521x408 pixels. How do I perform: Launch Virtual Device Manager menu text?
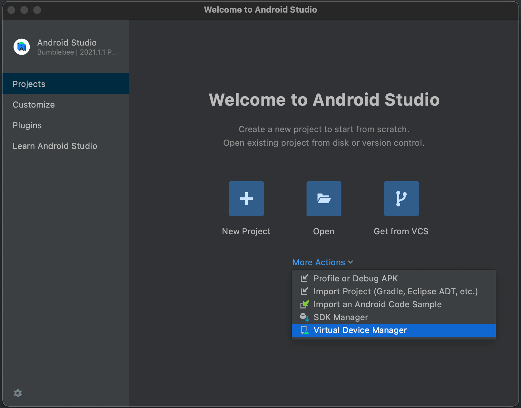coord(360,330)
